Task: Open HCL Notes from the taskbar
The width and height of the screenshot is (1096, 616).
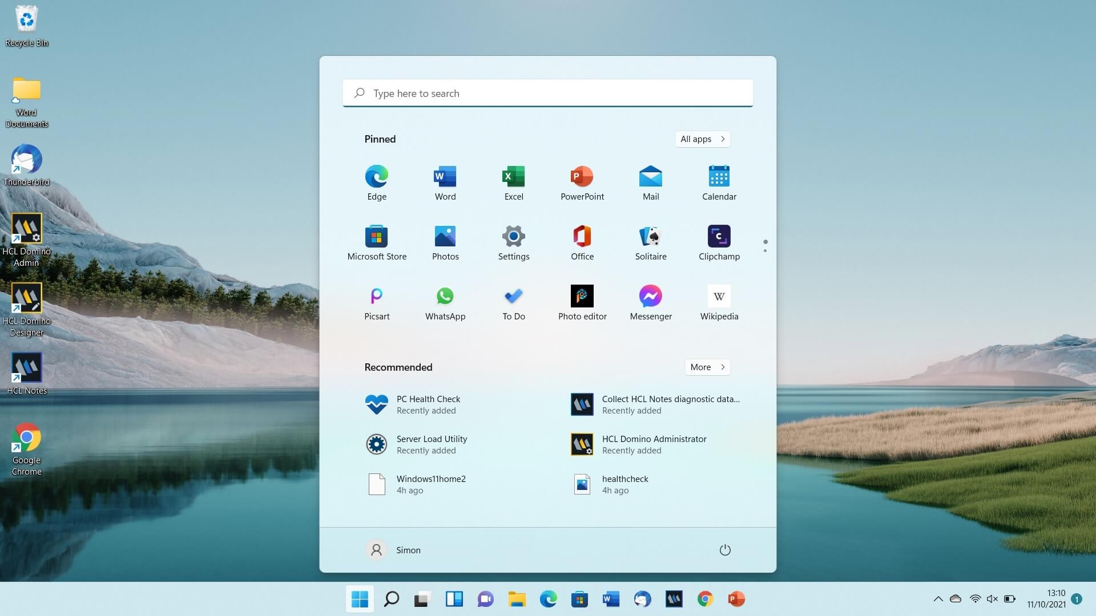Action: (x=674, y=599)
